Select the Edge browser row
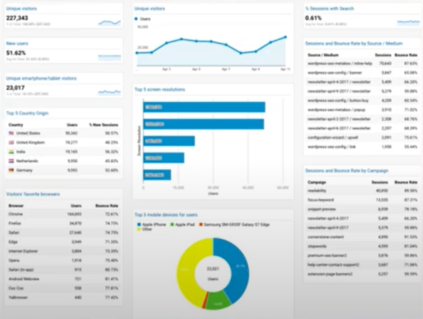The width and height of the screenshot is (423, 319). point(64,242)
